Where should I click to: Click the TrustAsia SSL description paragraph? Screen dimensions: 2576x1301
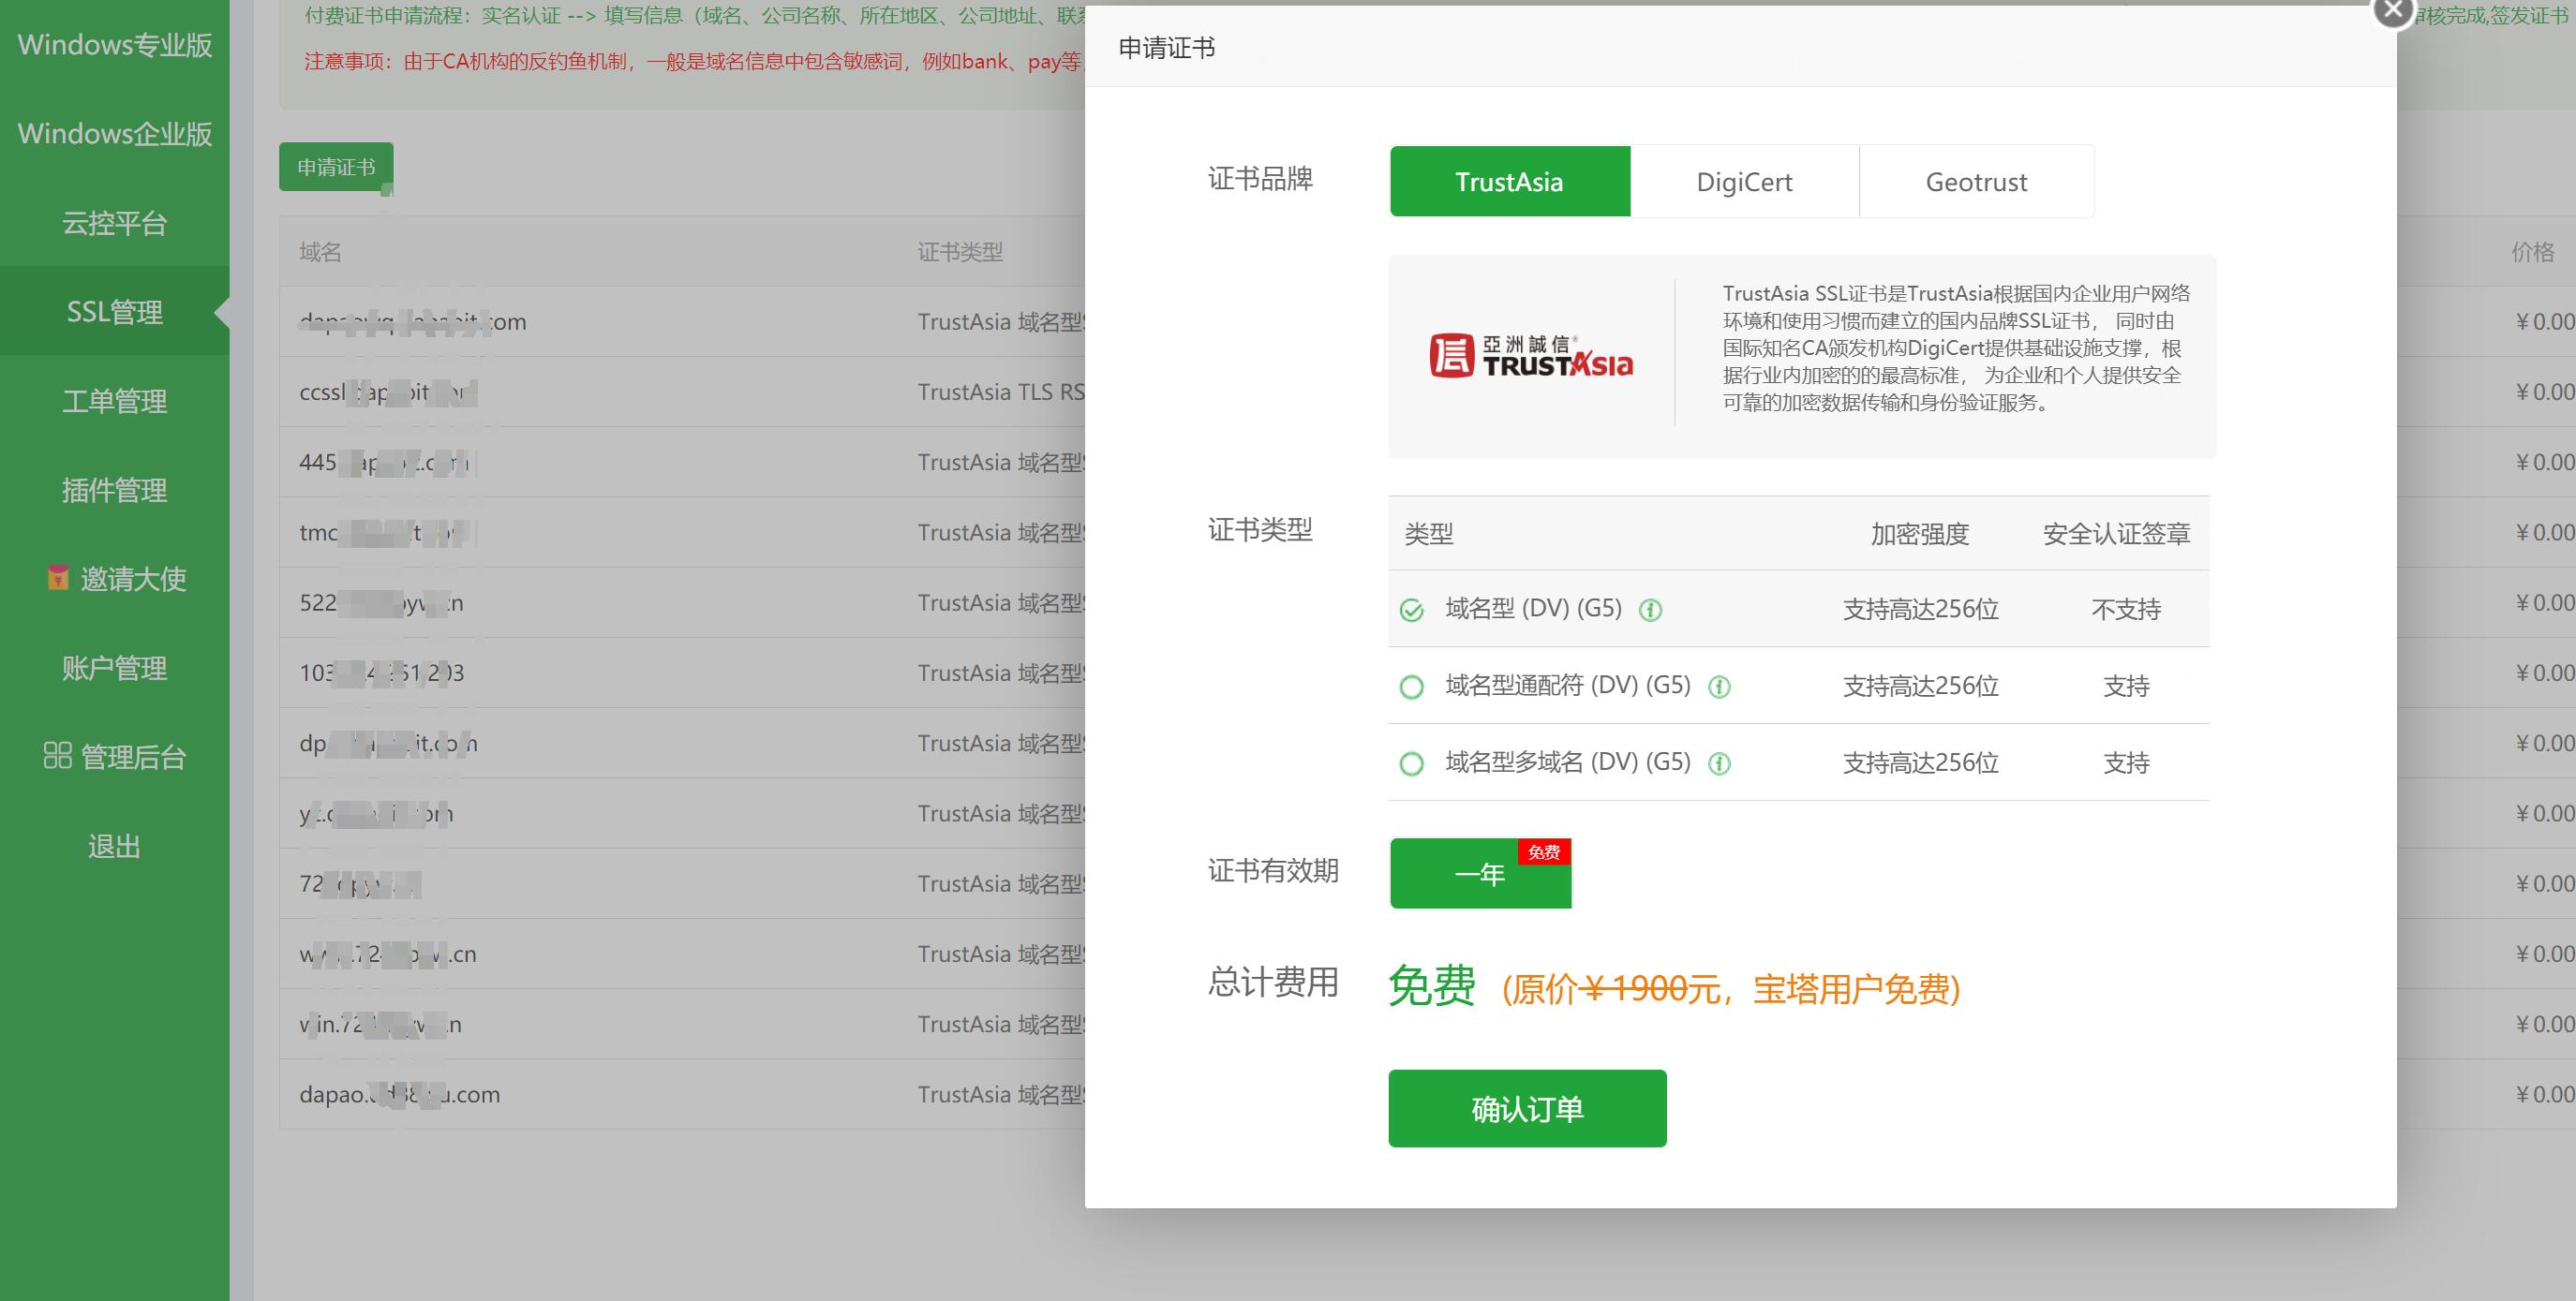pos(1955,347)
